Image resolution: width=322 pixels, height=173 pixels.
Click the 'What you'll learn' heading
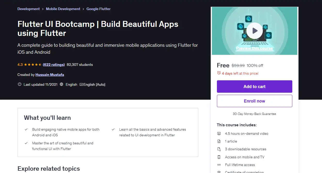tap(47, 118)
